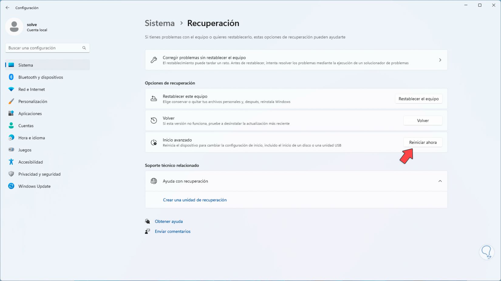501x281 pixels.
Task: Select Juegos in the sidebar
Action: 48,150
